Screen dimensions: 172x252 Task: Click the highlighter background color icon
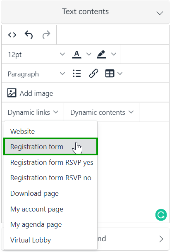click(101, 55)
